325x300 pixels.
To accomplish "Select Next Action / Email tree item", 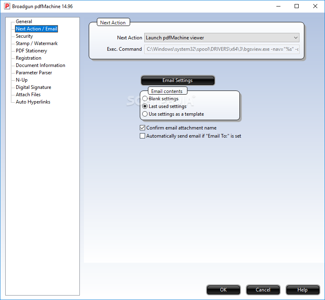I will 36,29.
